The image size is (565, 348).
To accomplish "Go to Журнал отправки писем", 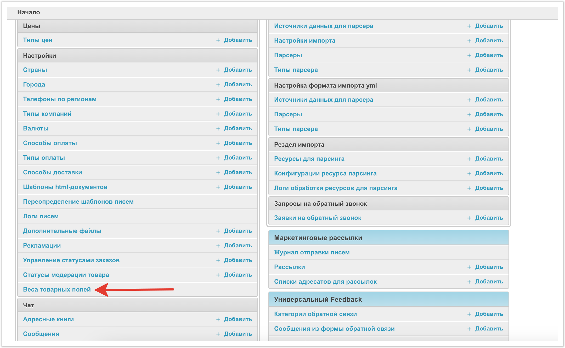I will pos(312,252).
